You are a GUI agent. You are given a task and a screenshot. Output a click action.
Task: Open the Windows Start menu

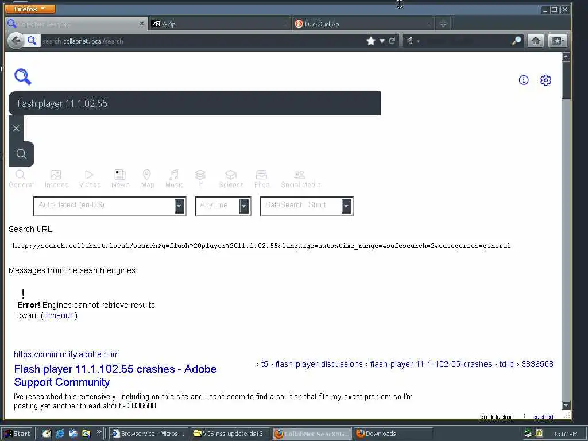(x=18, y=434)
